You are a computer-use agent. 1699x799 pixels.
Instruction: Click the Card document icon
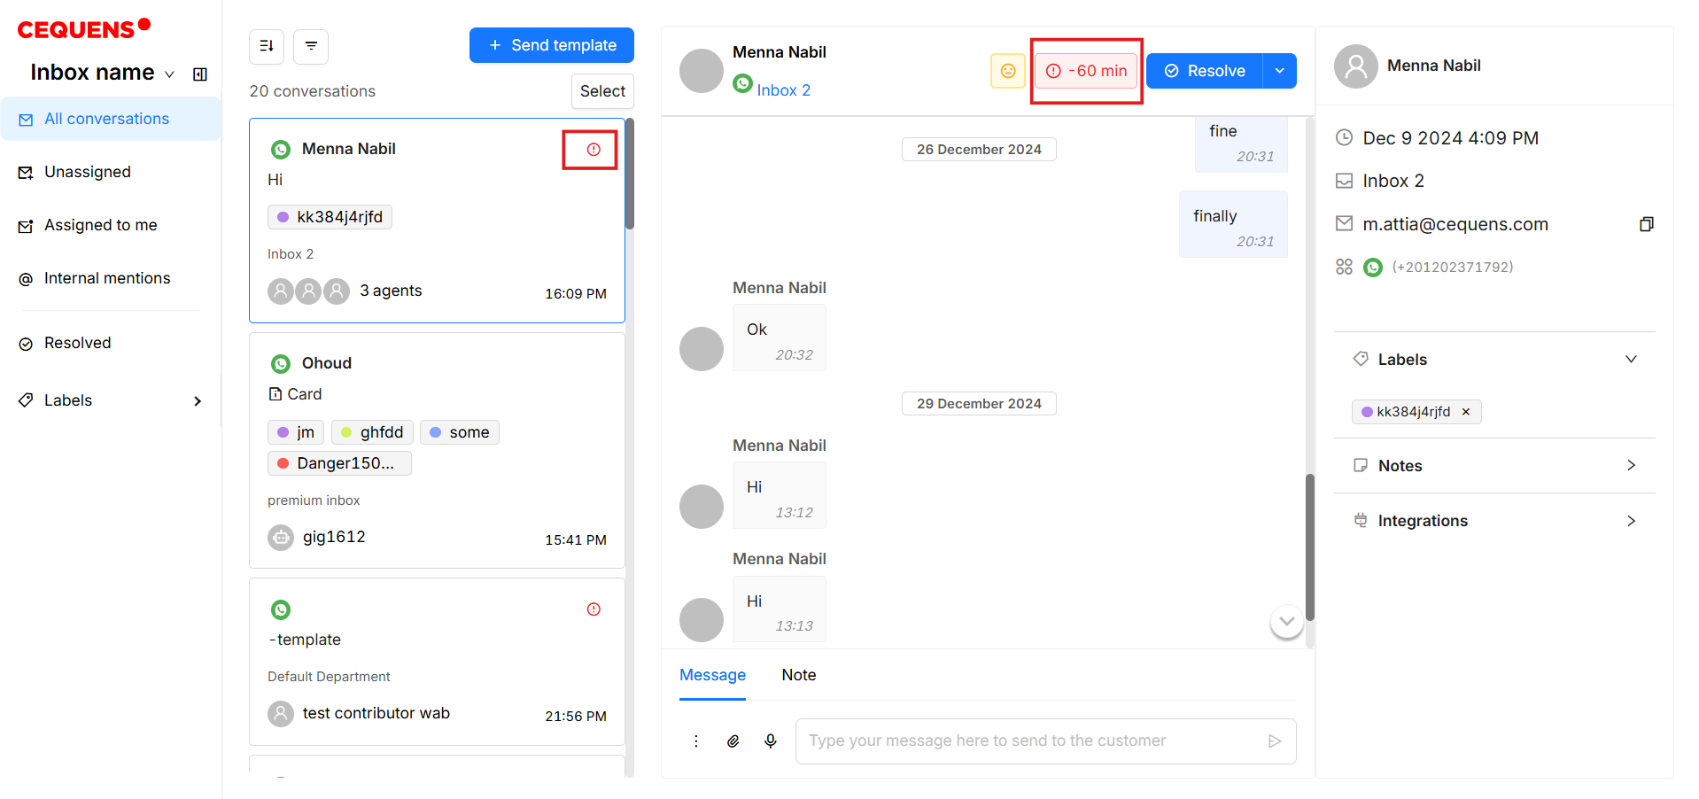tap(275, 394)
